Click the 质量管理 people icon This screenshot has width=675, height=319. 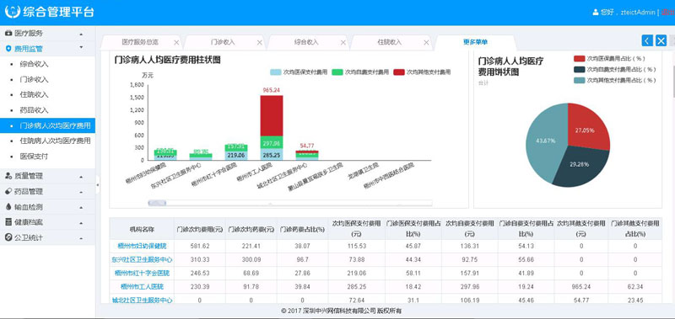coord(8,176)
